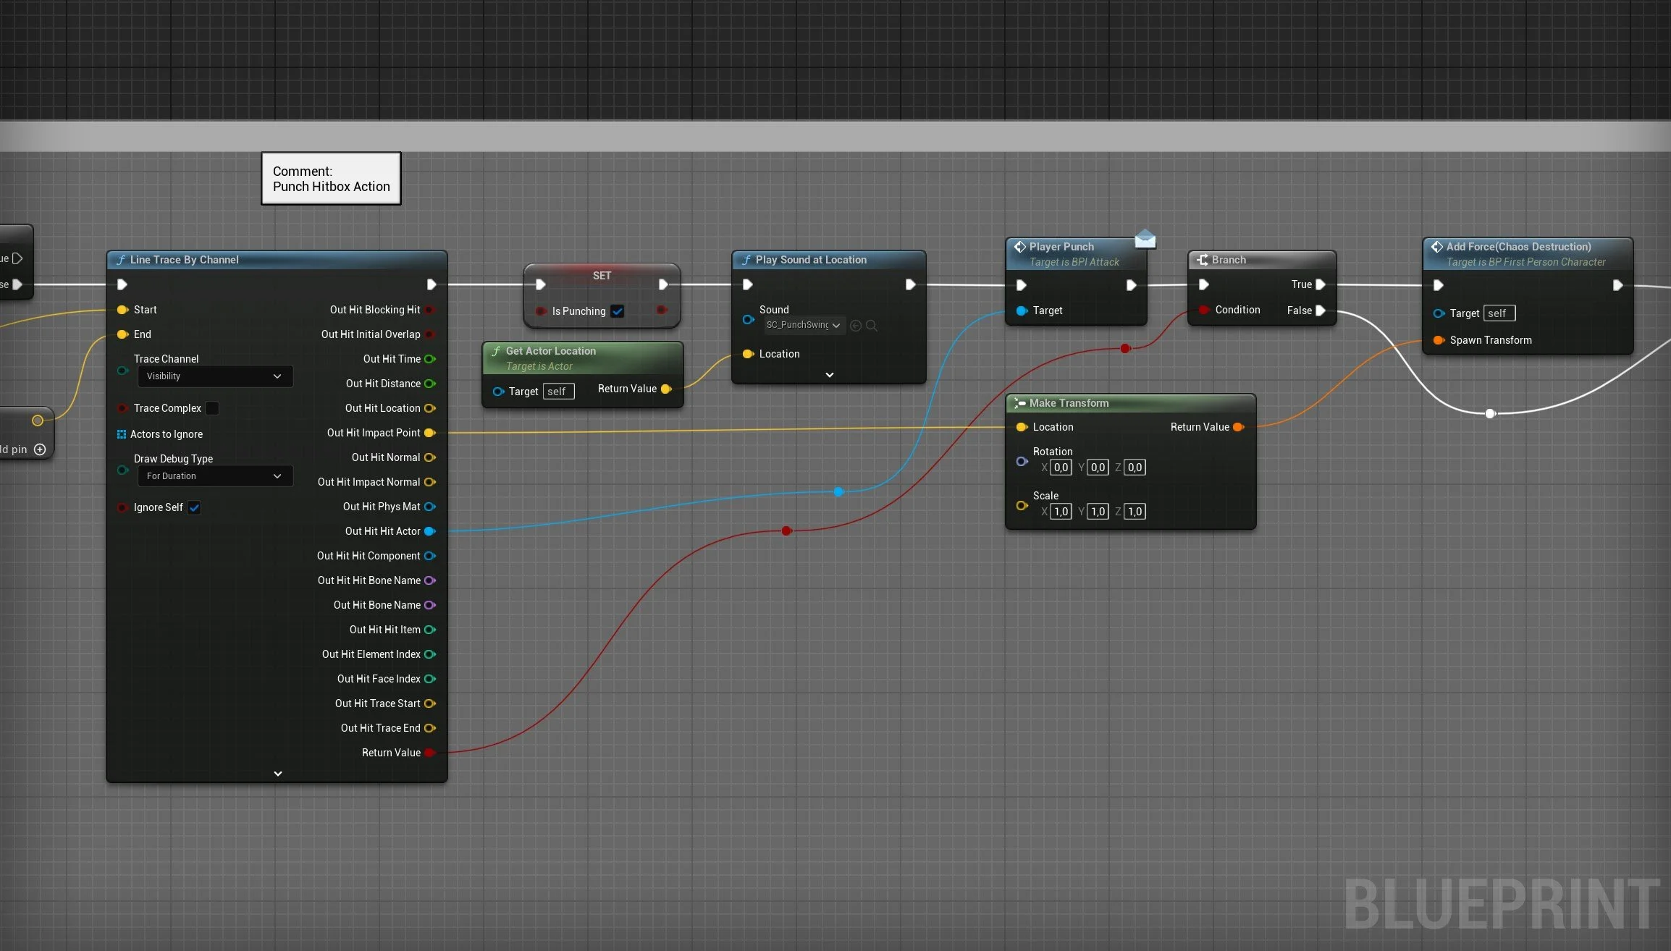Screen dimensions: 1671x951
Task: Uncheck the Is Punching checkbox
Action: click(x=618, y=311)
